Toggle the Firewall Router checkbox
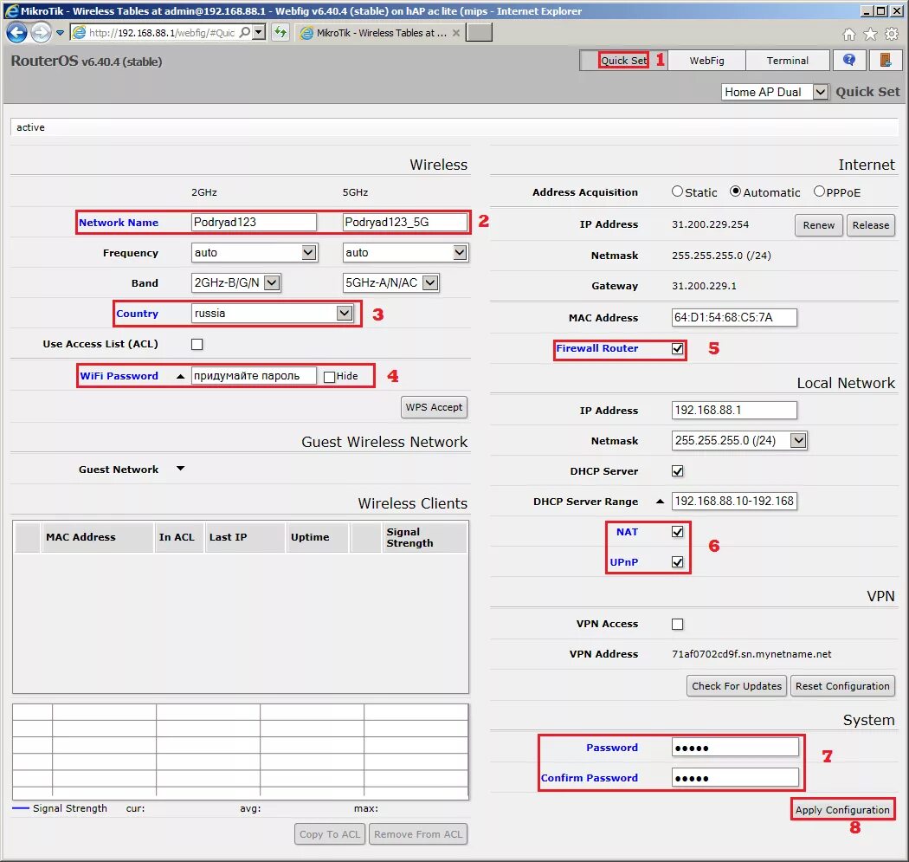This screenshot has width=909, height=862. [677, 348]
